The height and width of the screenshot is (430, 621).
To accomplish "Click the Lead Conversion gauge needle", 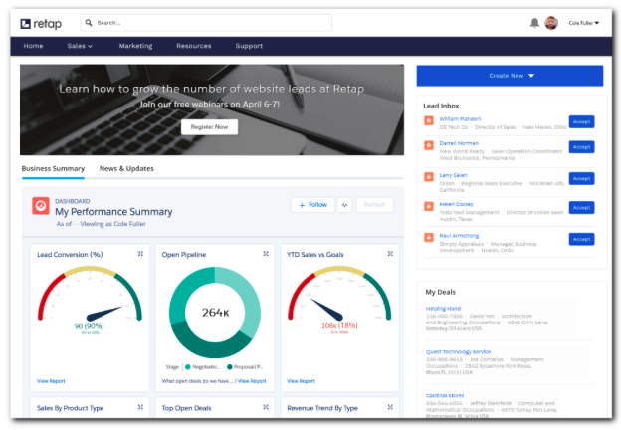I will [104, 313].
